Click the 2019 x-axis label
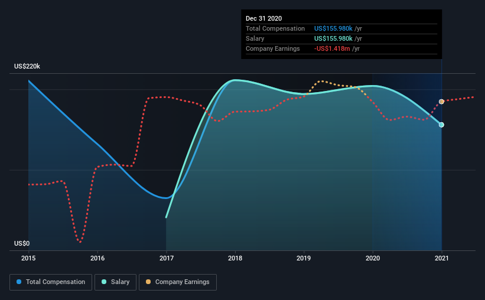This screenshot has height=300, width=485. click(304, 258)
